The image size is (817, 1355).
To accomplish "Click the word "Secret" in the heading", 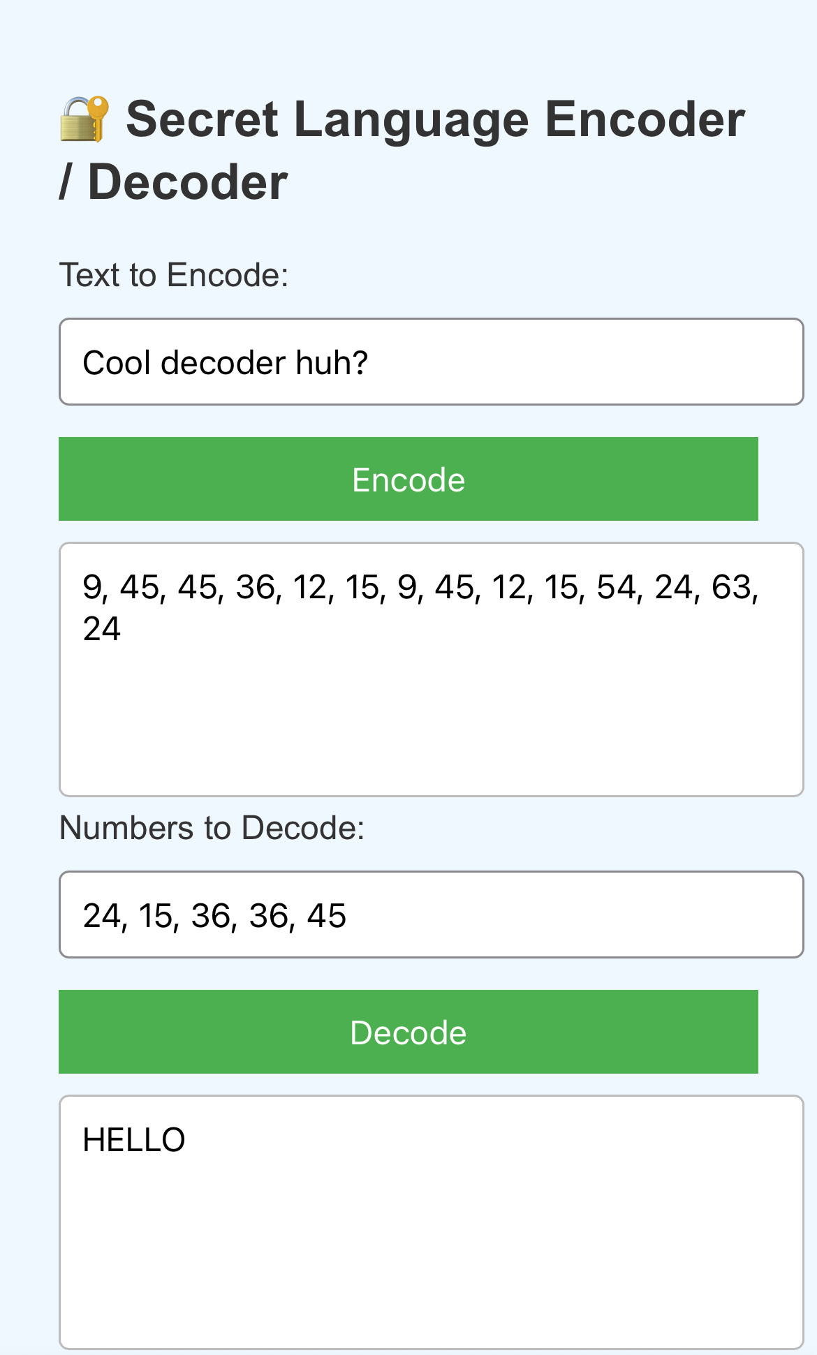I will point(202,119).
